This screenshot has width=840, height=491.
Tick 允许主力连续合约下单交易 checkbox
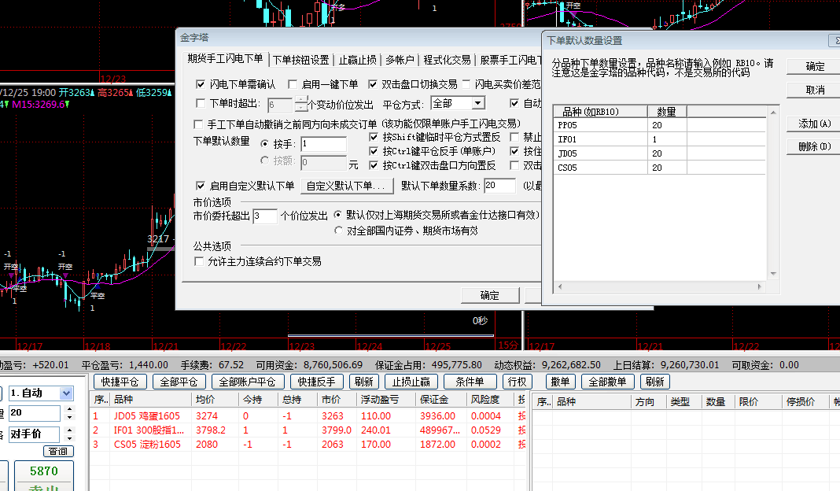(x=199, y=261)
